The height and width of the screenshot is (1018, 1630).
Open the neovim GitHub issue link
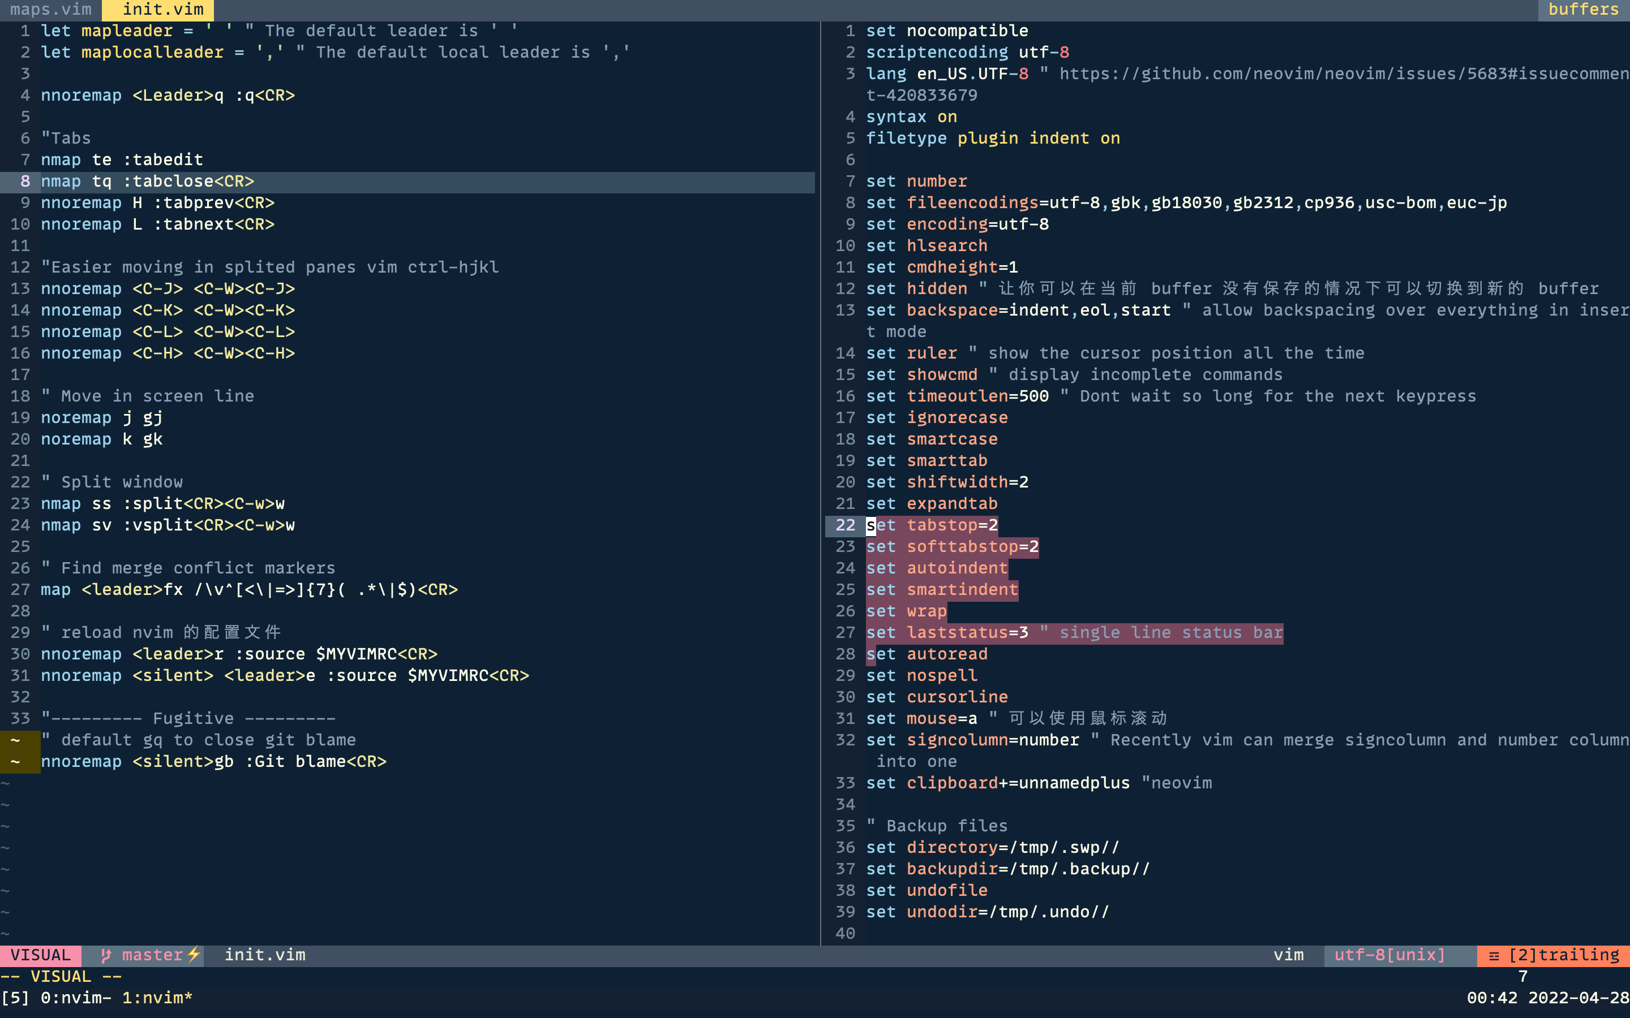point(1340,74)
